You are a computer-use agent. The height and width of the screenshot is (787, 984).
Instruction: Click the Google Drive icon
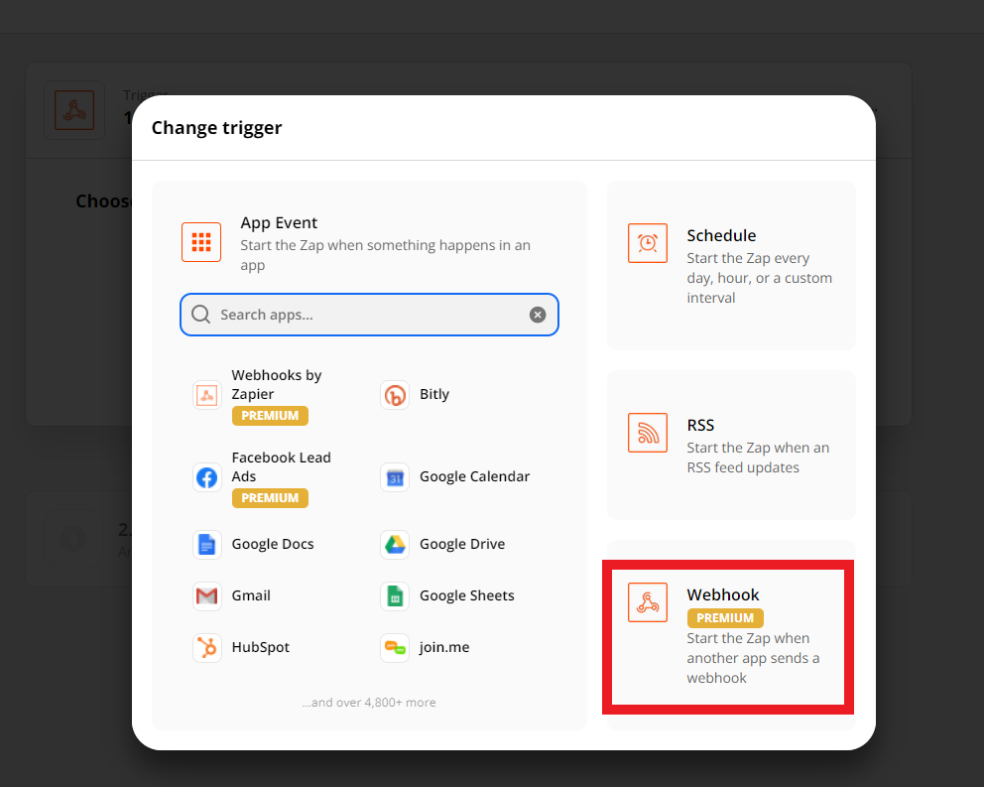(395, 545)
